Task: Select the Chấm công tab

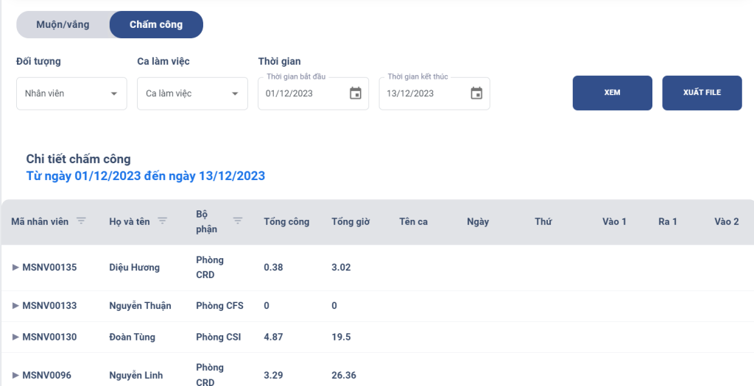Action: pos(156,24)
